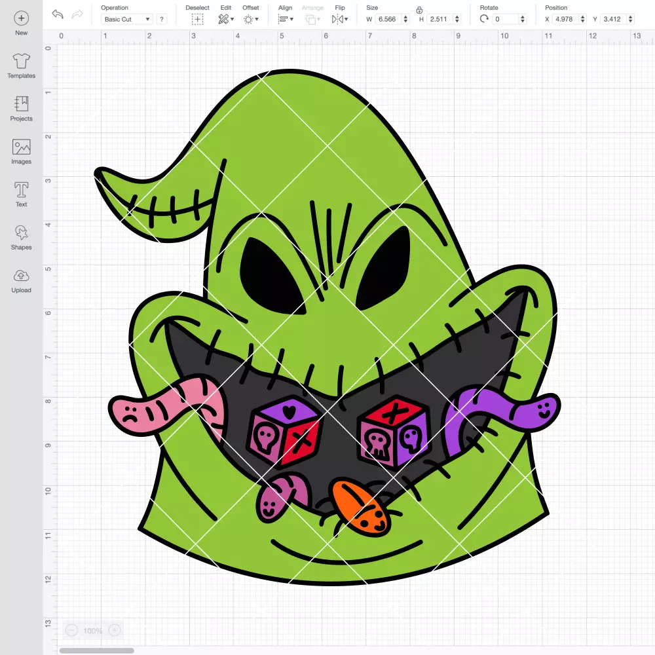Screen dimensions: 655x655
Task: Zoom out with the minus button
Action: [71, 630]
